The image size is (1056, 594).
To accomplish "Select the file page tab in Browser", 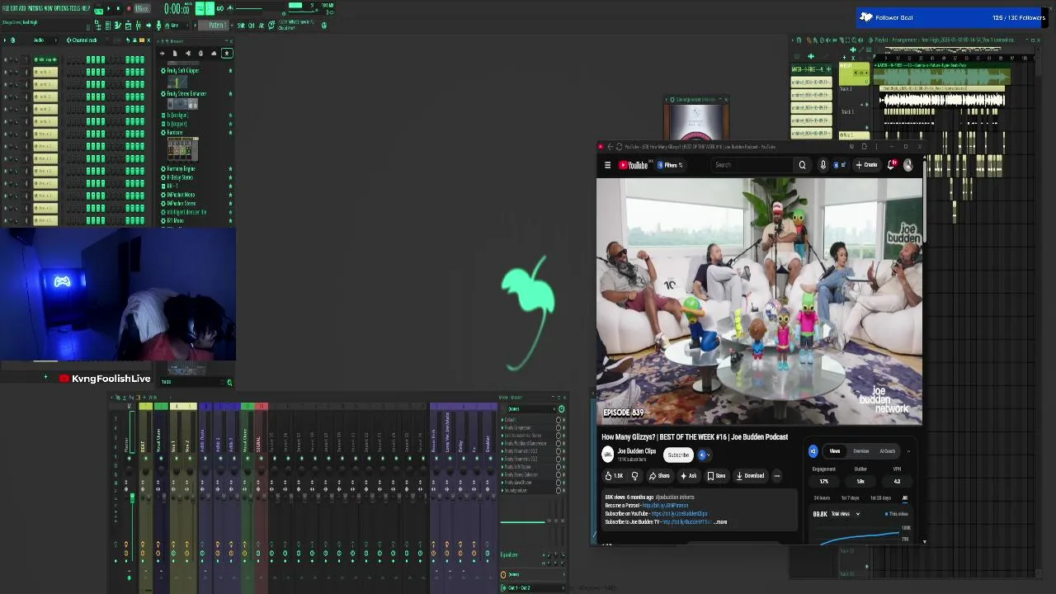I will (175, 53).
